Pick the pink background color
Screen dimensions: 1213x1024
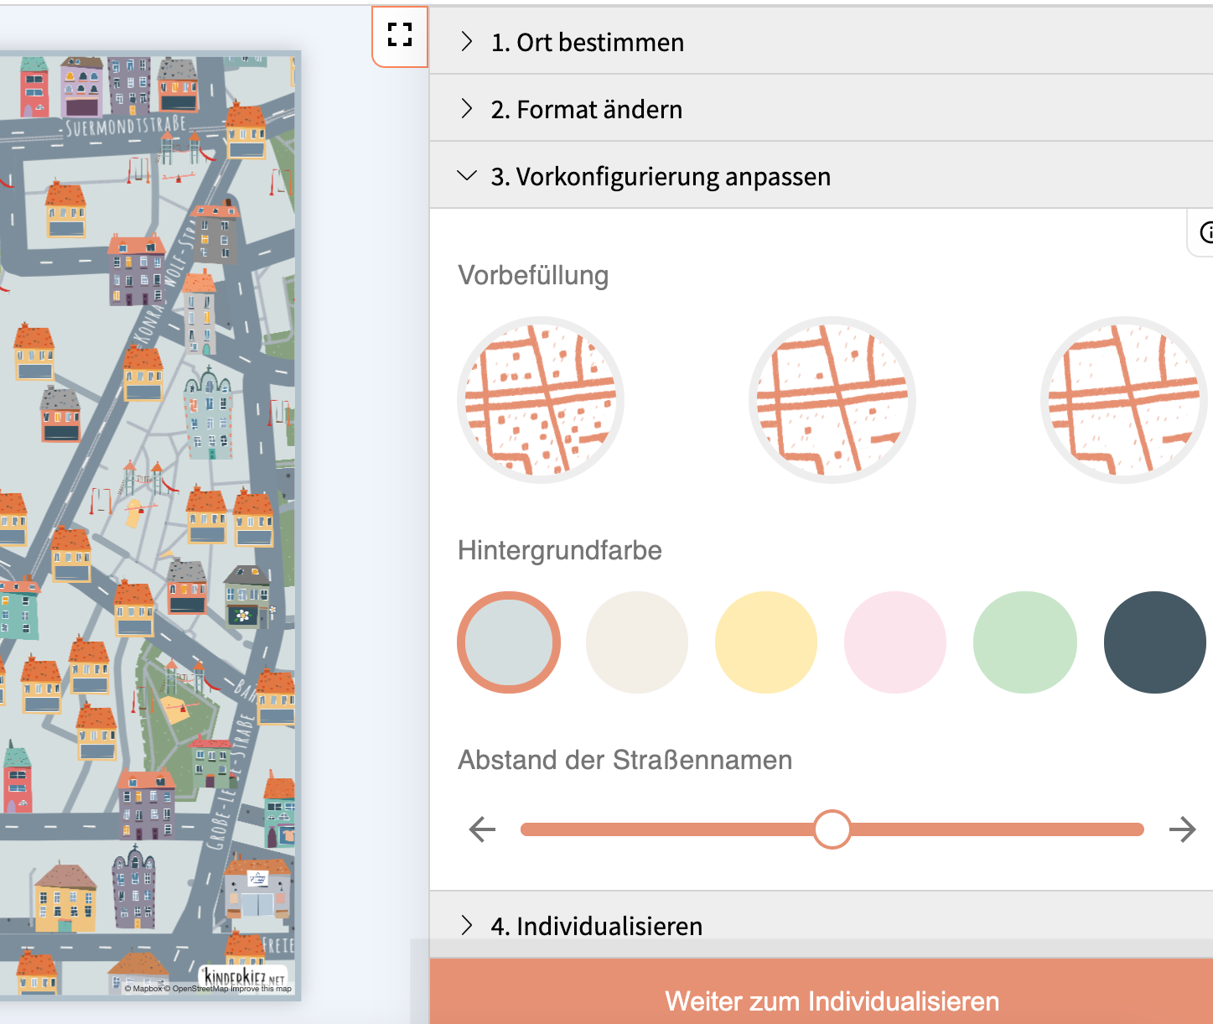coord(895,642)
